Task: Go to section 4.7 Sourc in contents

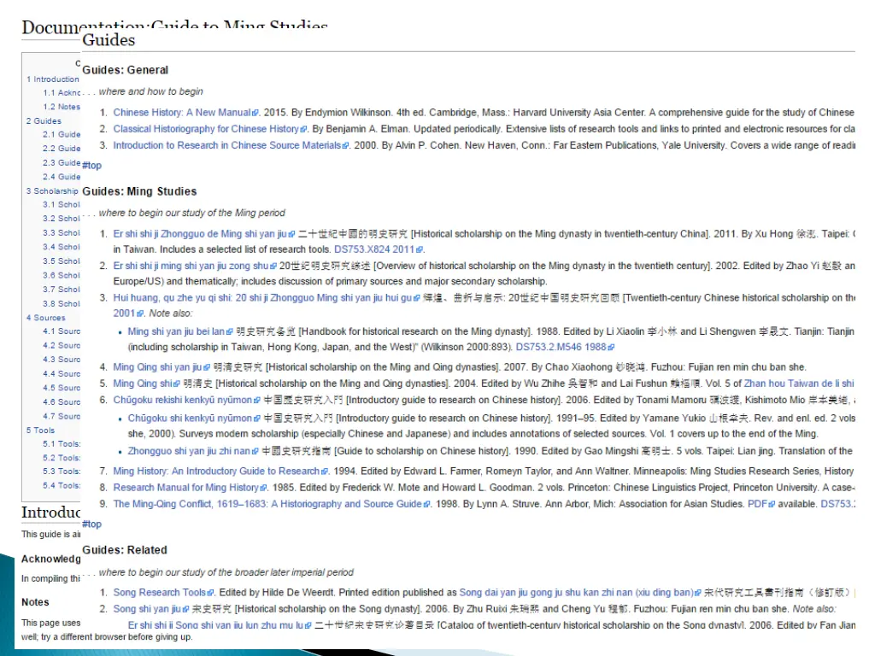Action: tap(62, 416)
